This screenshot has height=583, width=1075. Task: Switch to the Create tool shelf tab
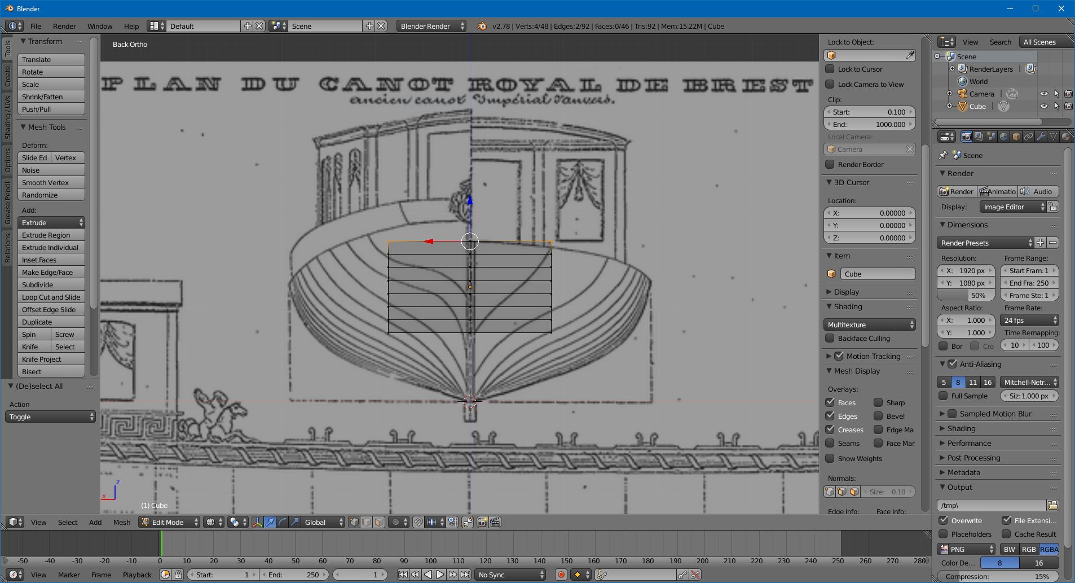tap(7, 76)
